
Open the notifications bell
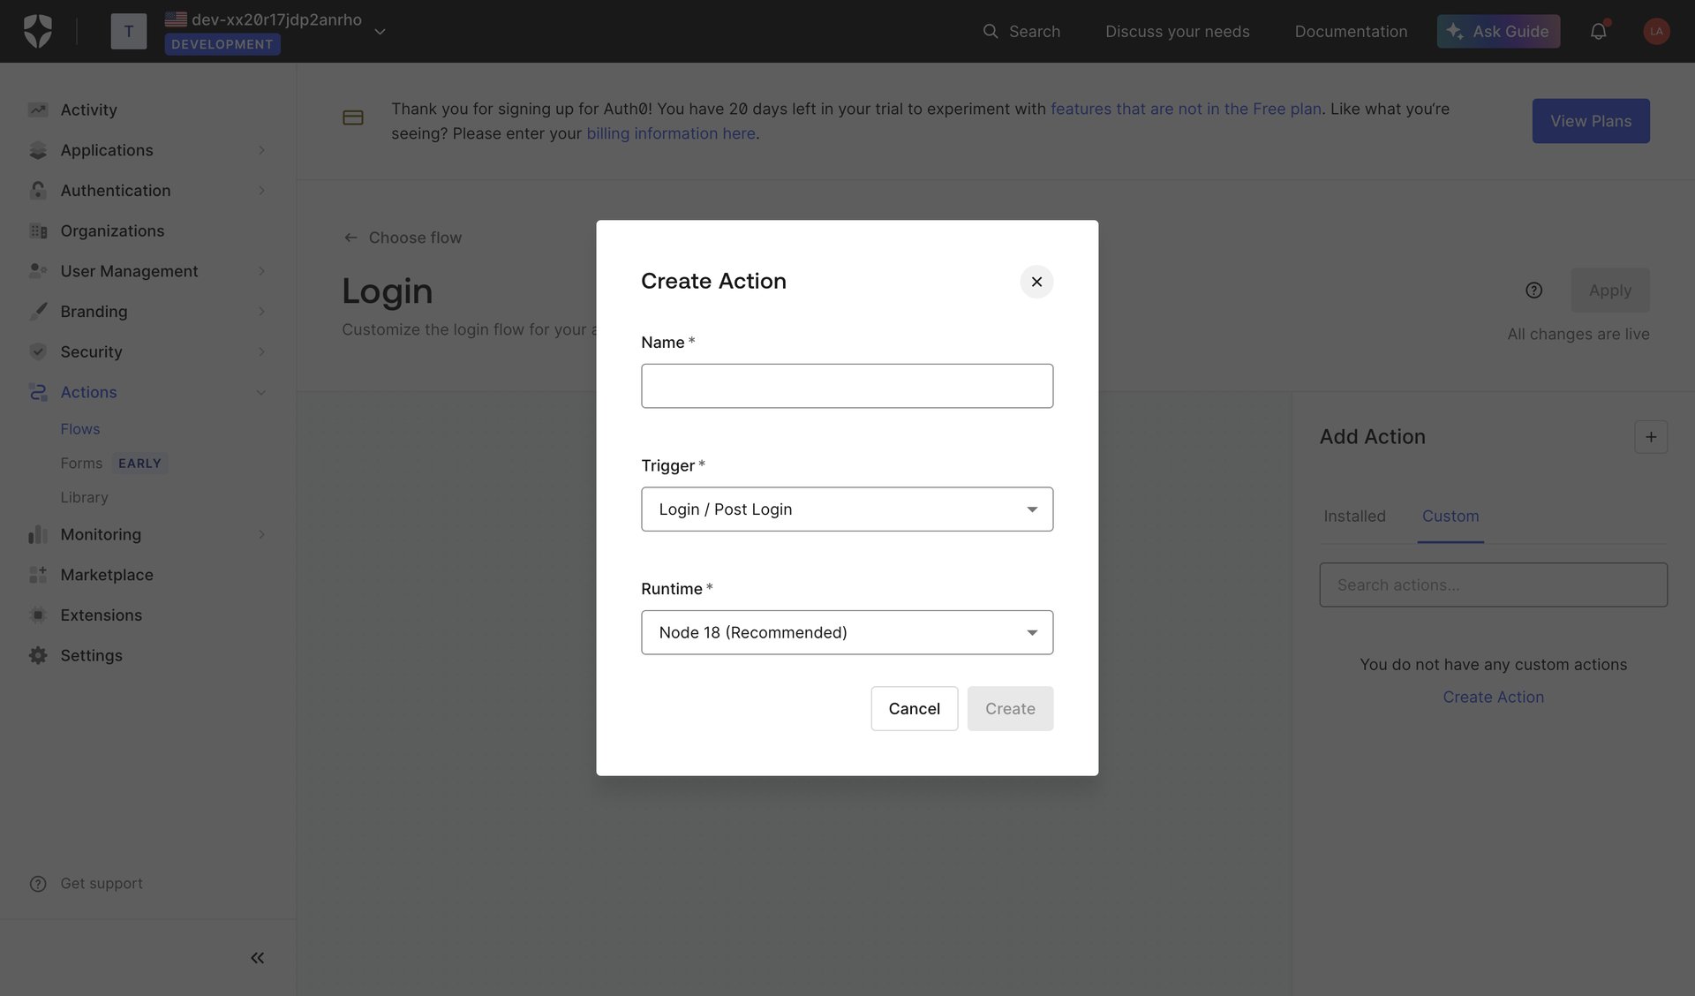click(x=1599, y=31)
